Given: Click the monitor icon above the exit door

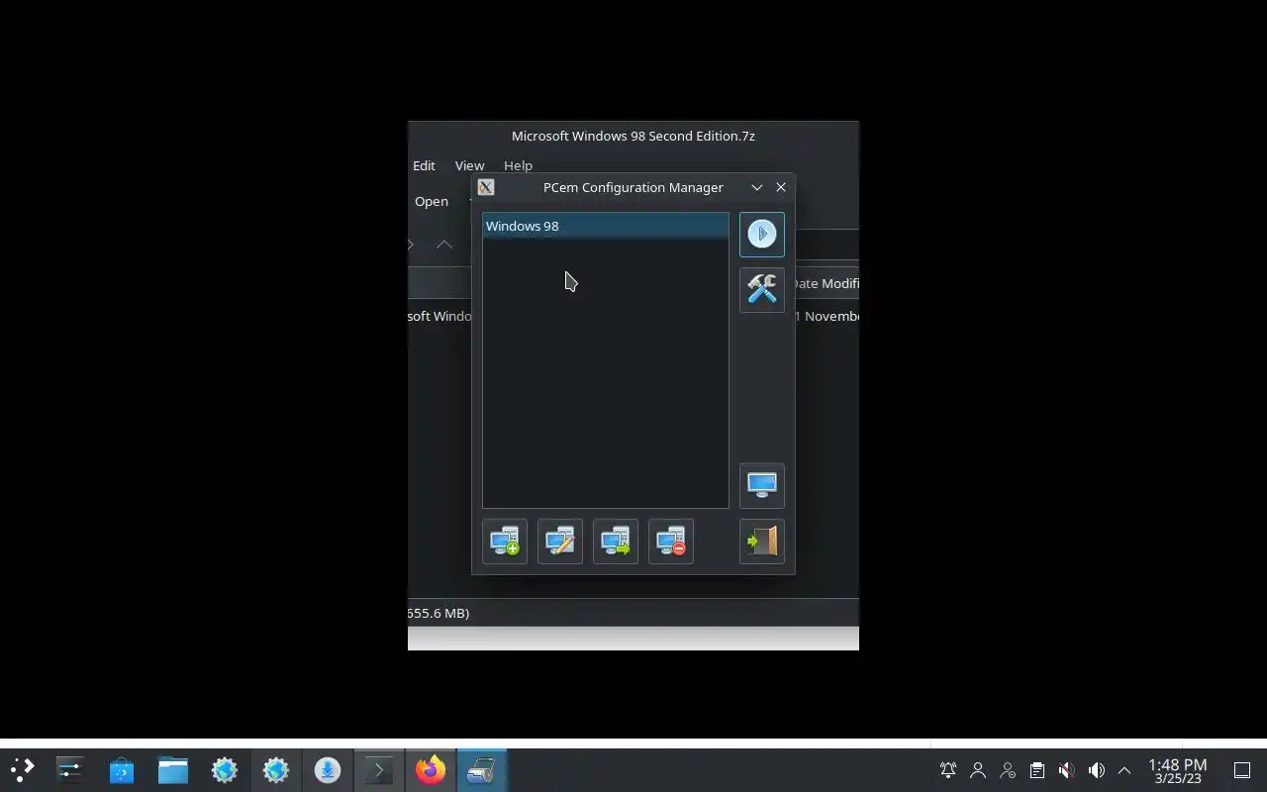Looking at the screenshot, I should [x=761, y=486].
